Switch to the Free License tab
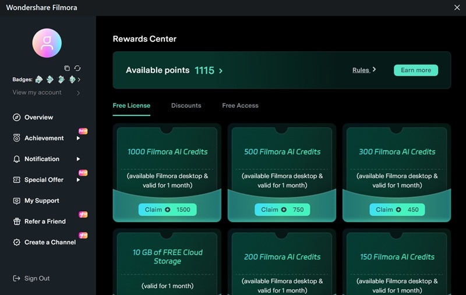 (132, 105)
